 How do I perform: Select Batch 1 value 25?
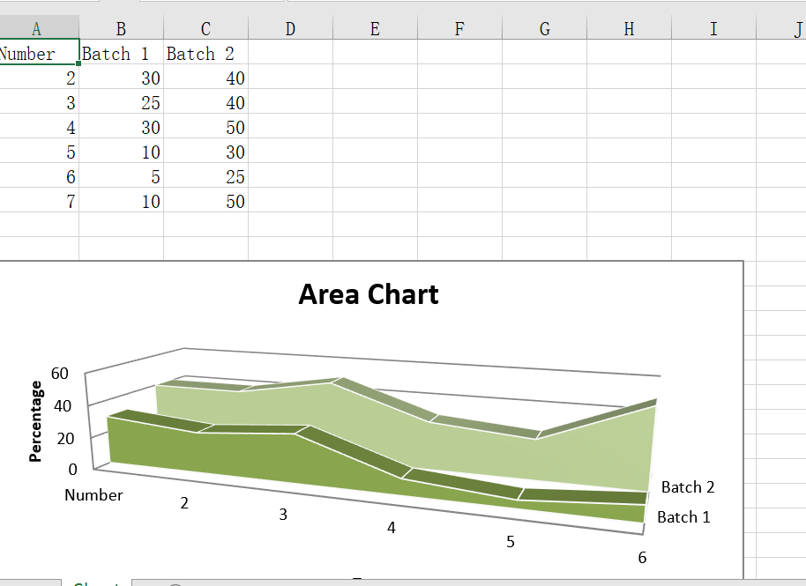(122, 101)
